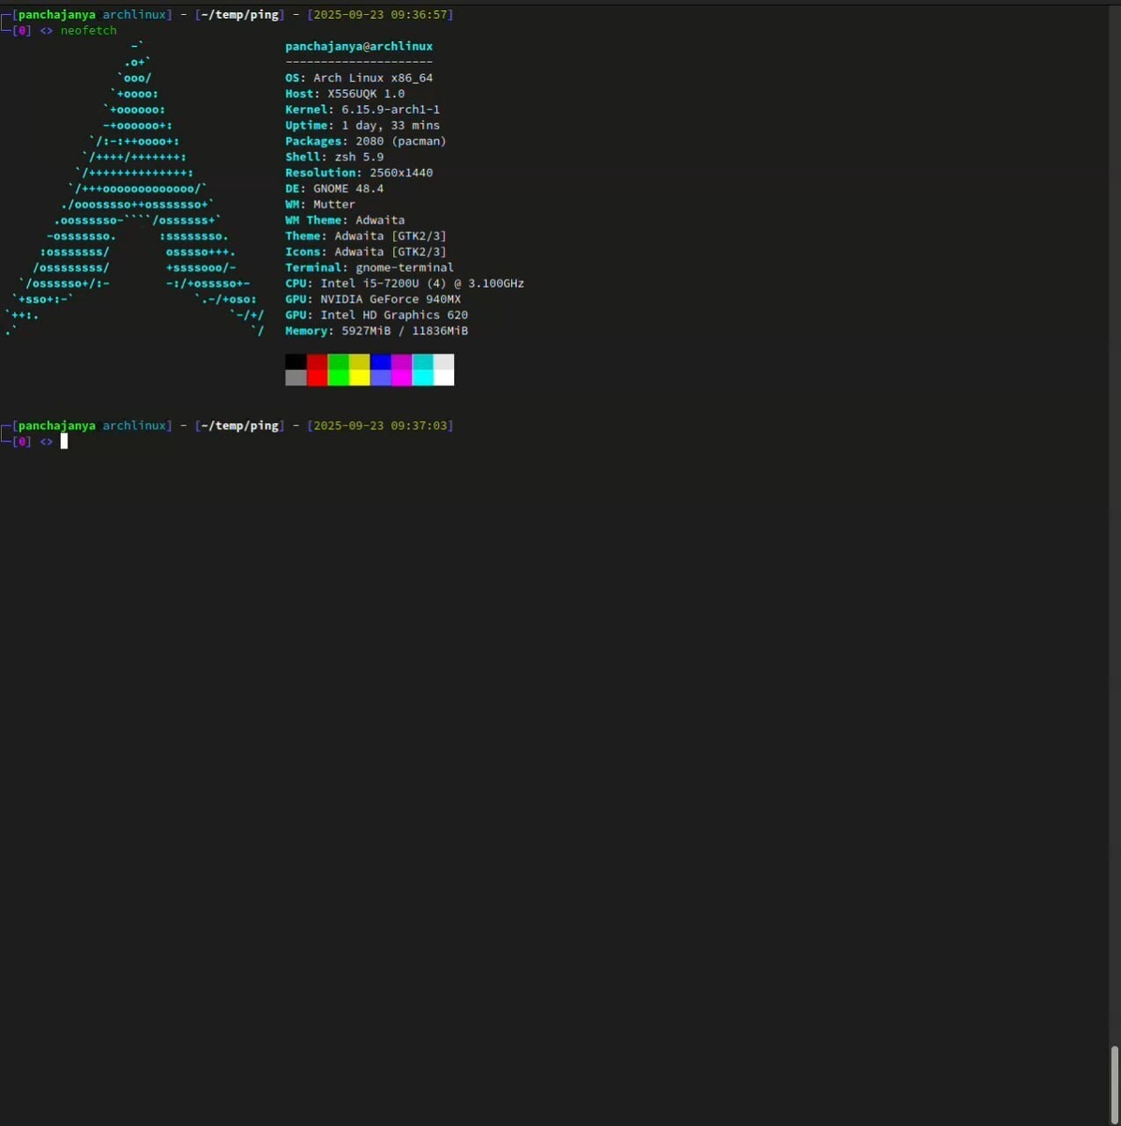Screen dimensions: 1121x1126
Task: Click the Arch Linux ASCII logo
Action: coord(134,189)
